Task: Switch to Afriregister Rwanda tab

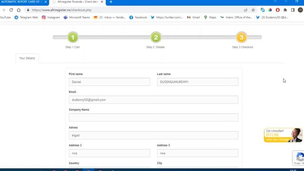Action: 77,2
